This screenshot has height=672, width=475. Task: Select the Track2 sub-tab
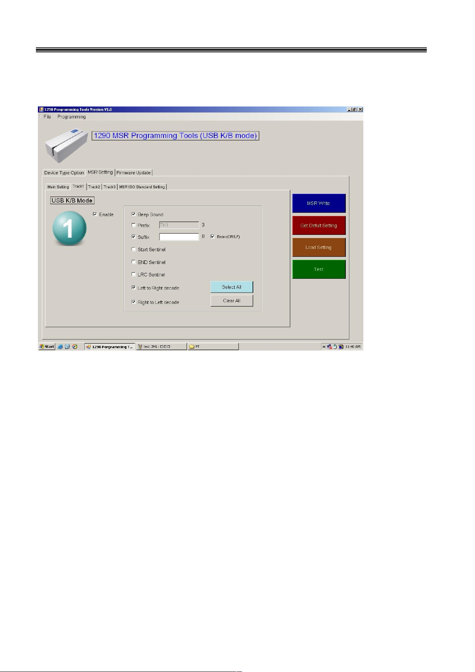pos(94,187)
